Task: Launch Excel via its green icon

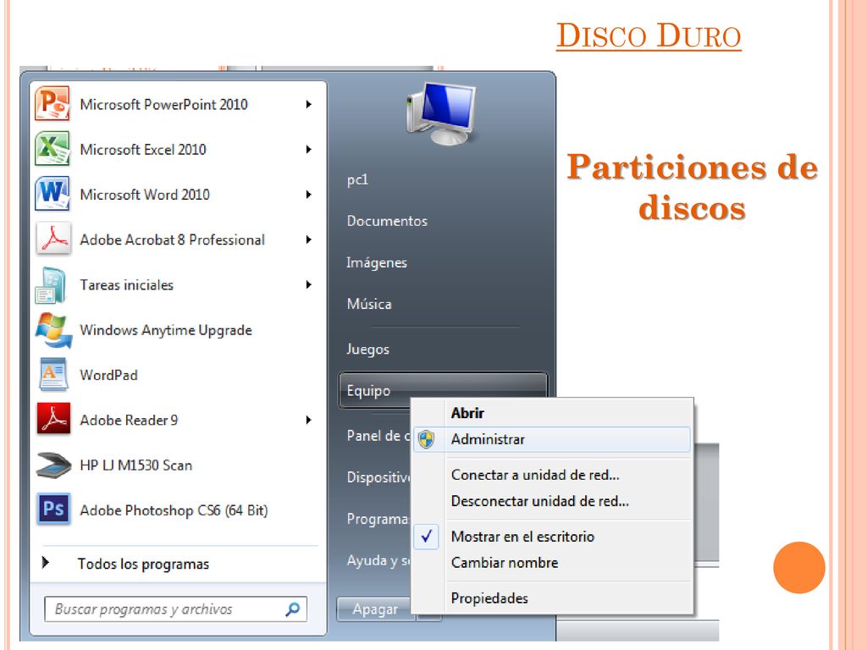Action: pyautogui.click(x=52, y=149)
